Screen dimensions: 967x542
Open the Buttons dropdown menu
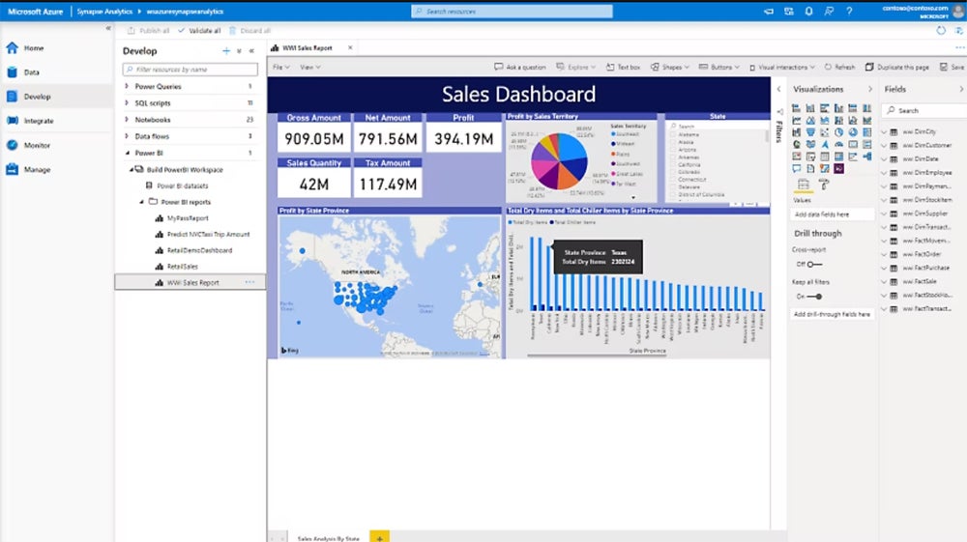[718, 67]
